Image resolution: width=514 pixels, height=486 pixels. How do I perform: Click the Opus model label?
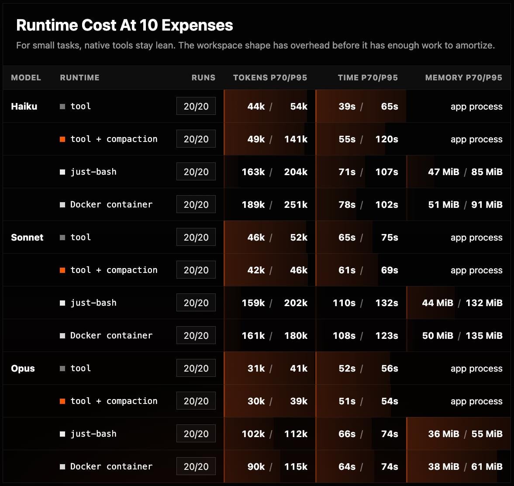coord(23,369)
